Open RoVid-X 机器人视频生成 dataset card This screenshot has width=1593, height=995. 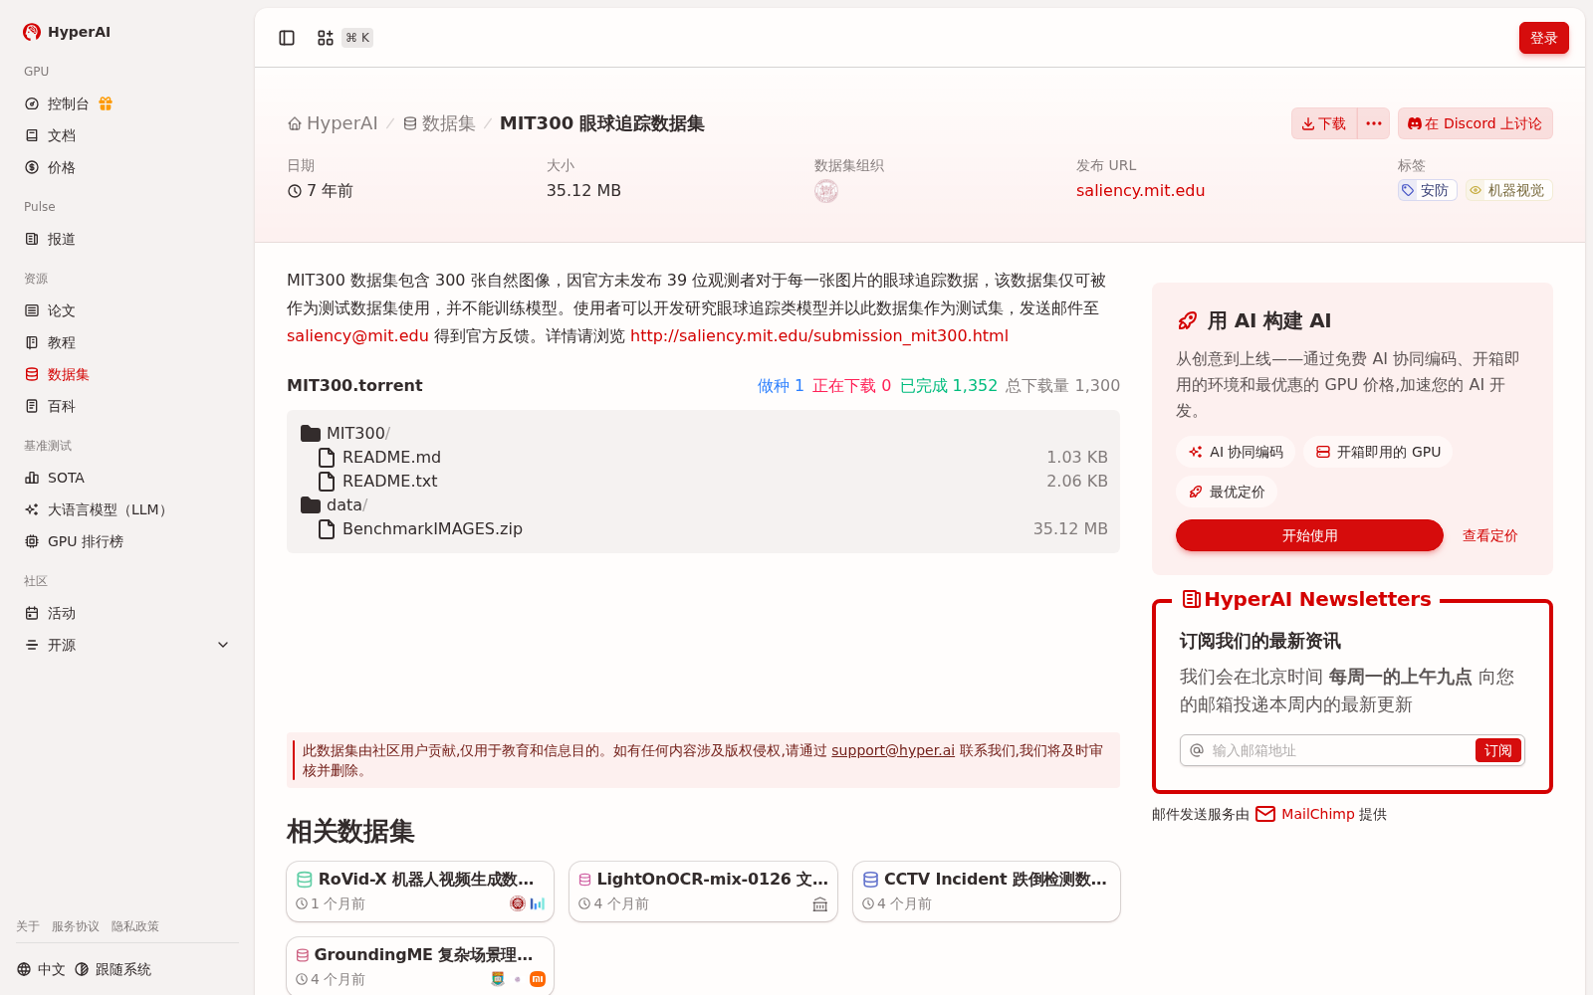(420, 892)
